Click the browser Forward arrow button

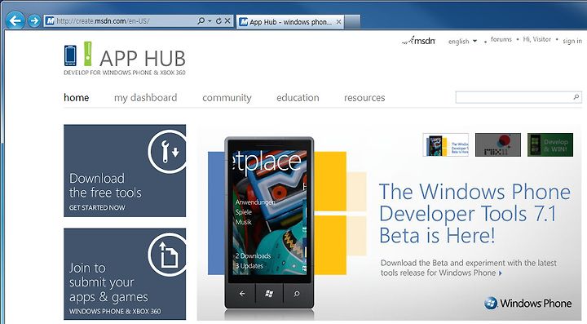click(34, 20)
